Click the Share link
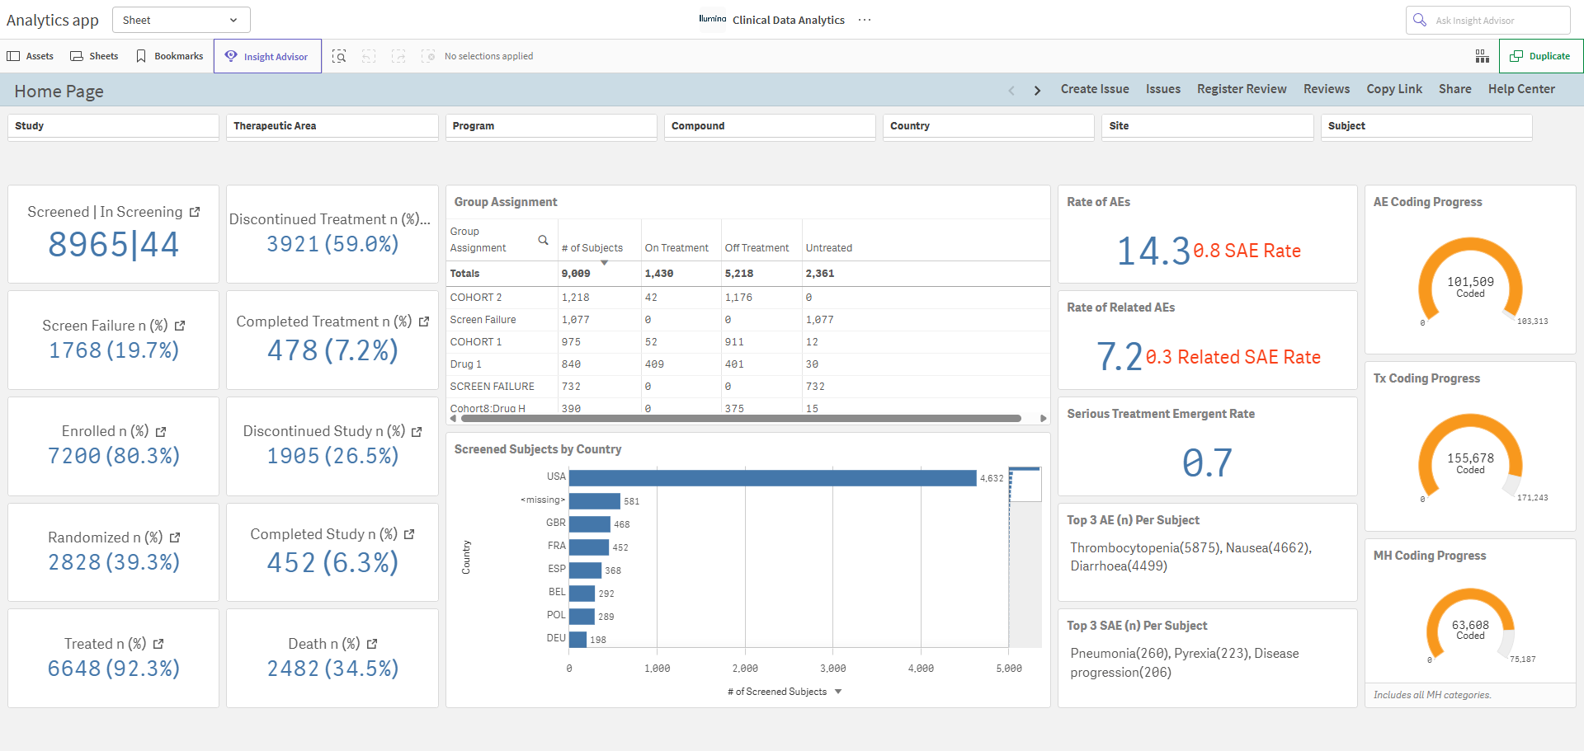 click(x=1455, y=89)
